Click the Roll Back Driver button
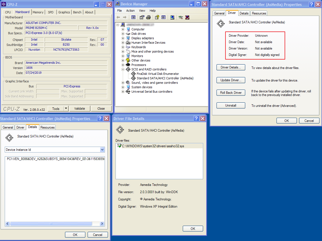 [x=231, y=93]
